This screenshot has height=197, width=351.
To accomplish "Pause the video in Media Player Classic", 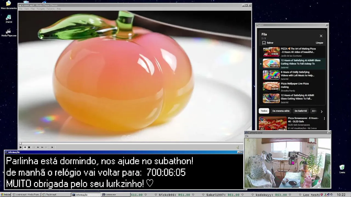I will pos(25,147).
